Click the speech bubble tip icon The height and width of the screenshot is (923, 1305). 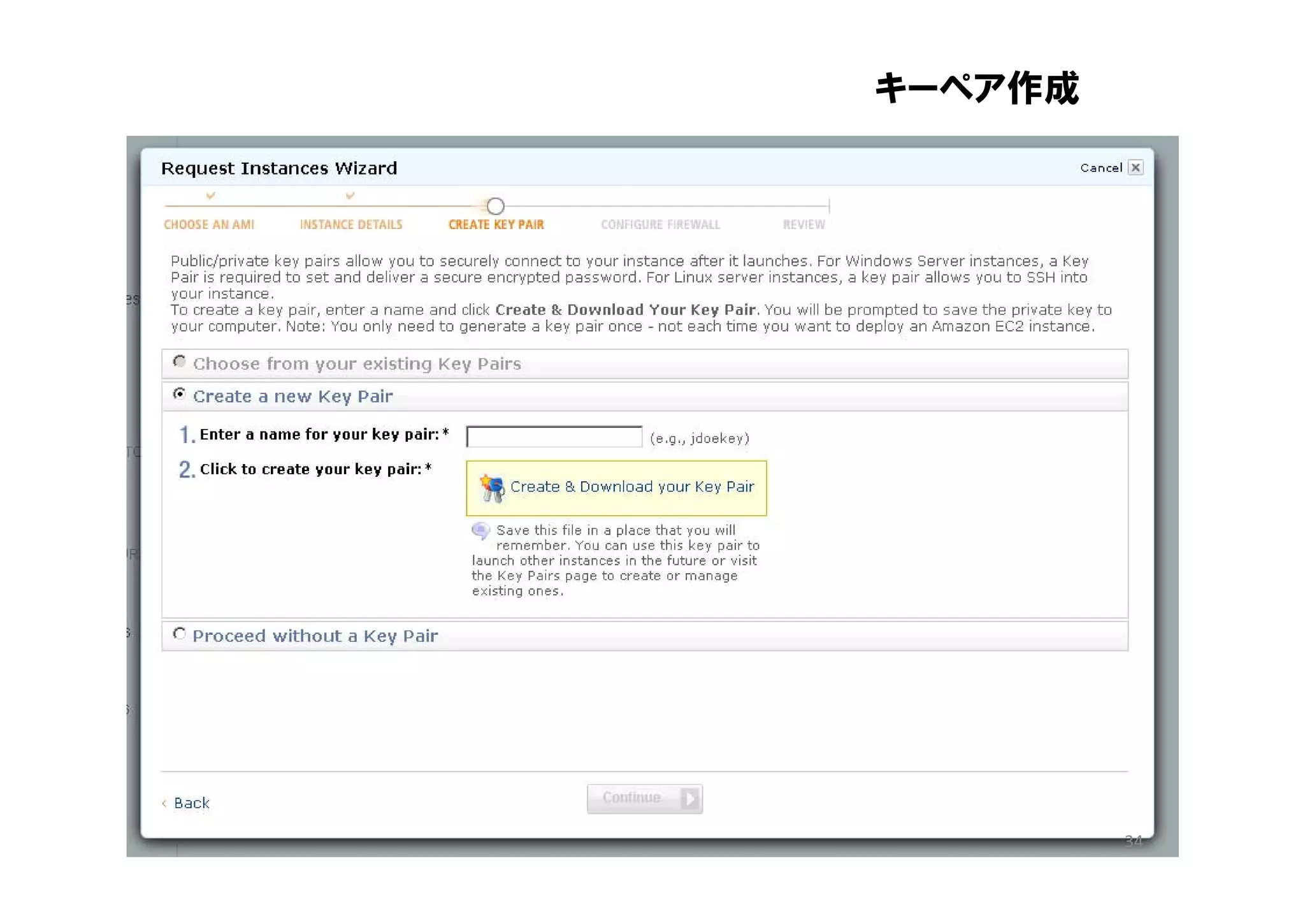(480, 530)
